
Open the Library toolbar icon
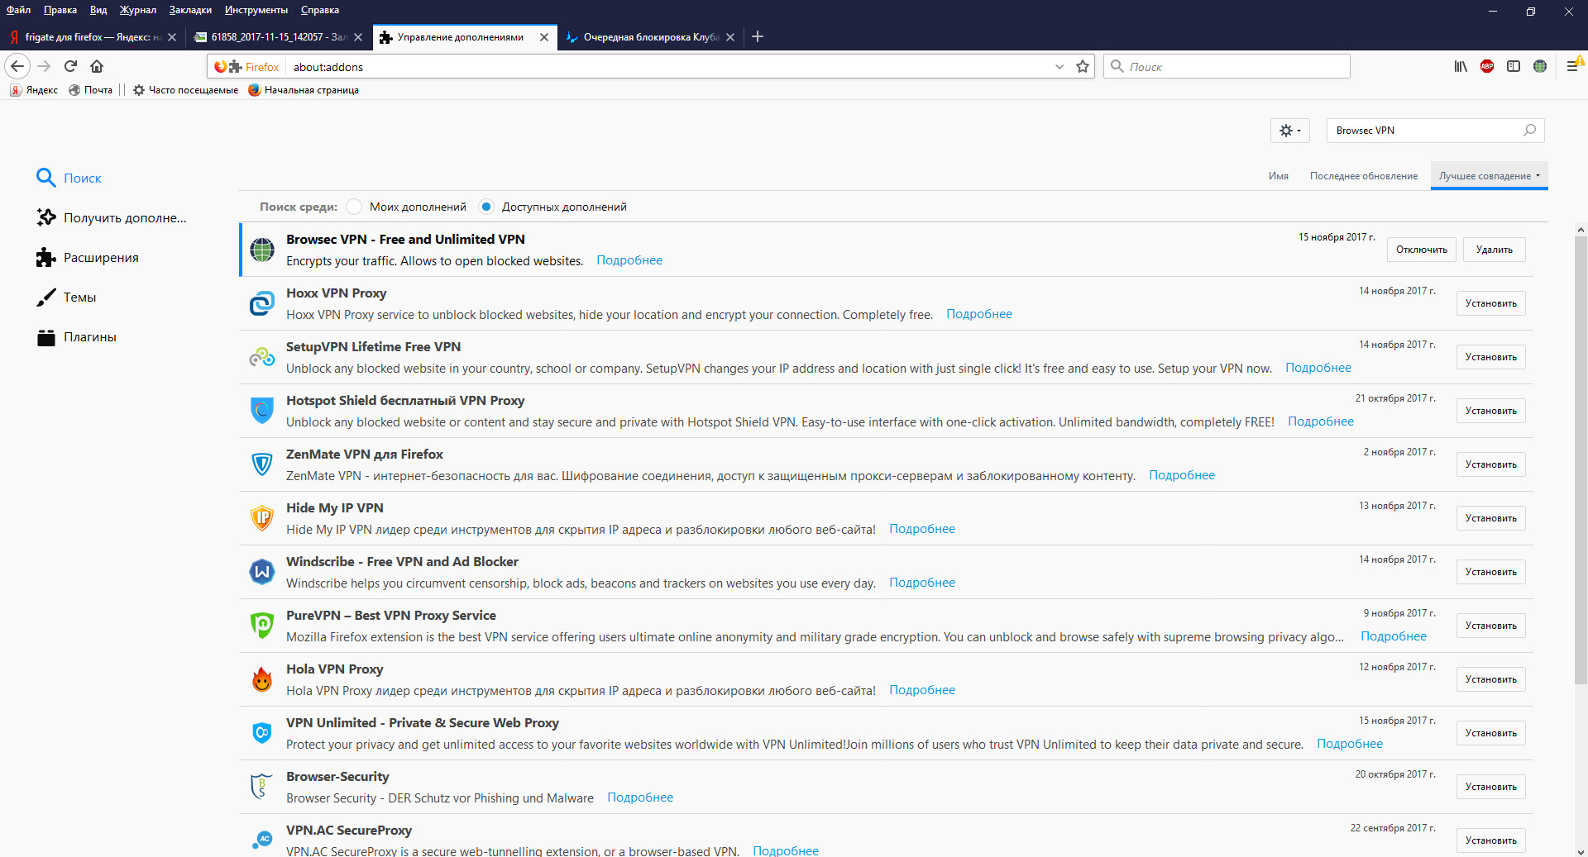click(x=1461, y=66)
